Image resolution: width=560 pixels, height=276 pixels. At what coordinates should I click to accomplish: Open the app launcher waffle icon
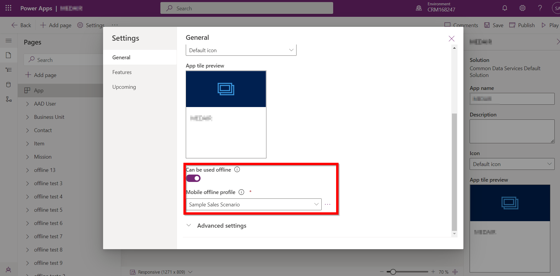click(x=8, y=8)
